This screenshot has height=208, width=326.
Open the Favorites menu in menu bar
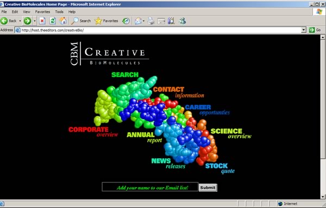42,12
